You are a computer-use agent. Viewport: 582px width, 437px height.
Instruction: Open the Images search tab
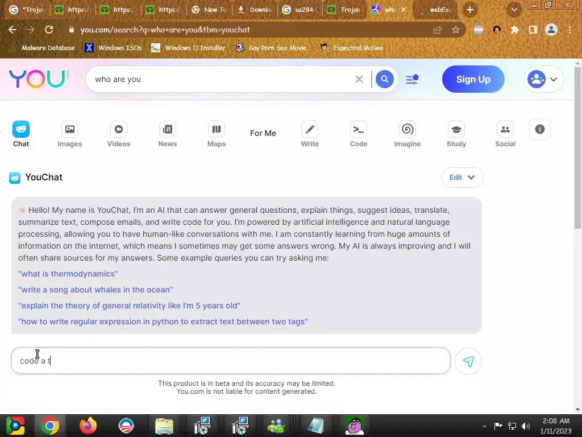(x=69, y=134)
